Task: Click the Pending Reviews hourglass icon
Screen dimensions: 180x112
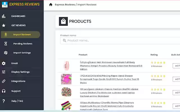Action: pos(6,44)
